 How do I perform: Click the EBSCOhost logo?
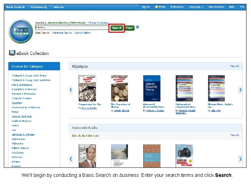pyautogui.click(x=21, y=31)
